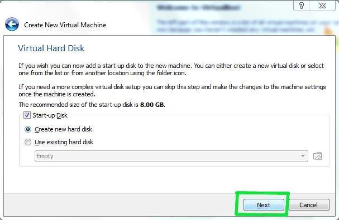Expand the disk list dropdown arrow
The width and height of the screenshot is (339, 220).
coord(303,156)
